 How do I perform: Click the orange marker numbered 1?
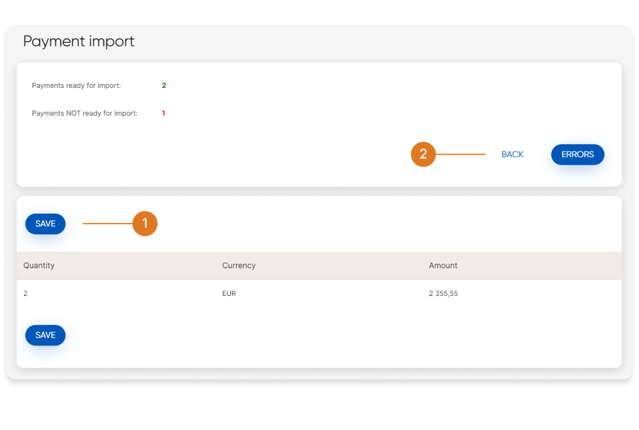tap(145, 224)
